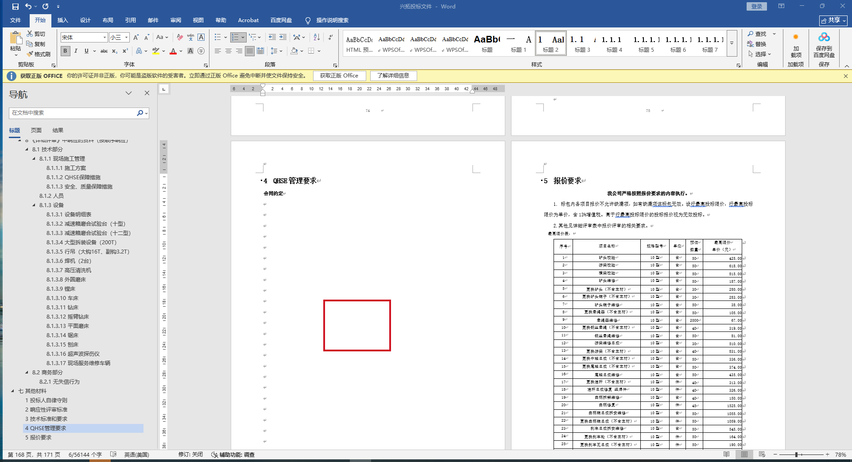Screen dimensions: 852x462
Task: Switch to Read Mode view in status bar
Action: point(726,454)
